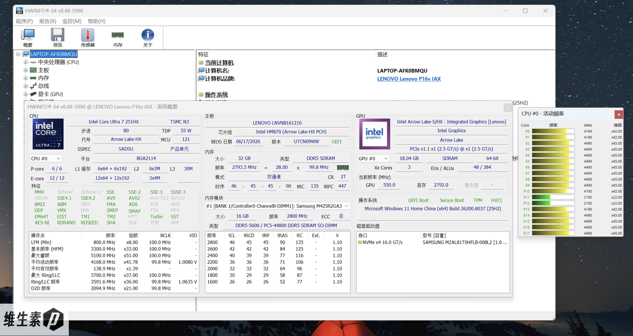
Task: Click the SADSU SSPEC value field
Action: [x=126, y=149]
